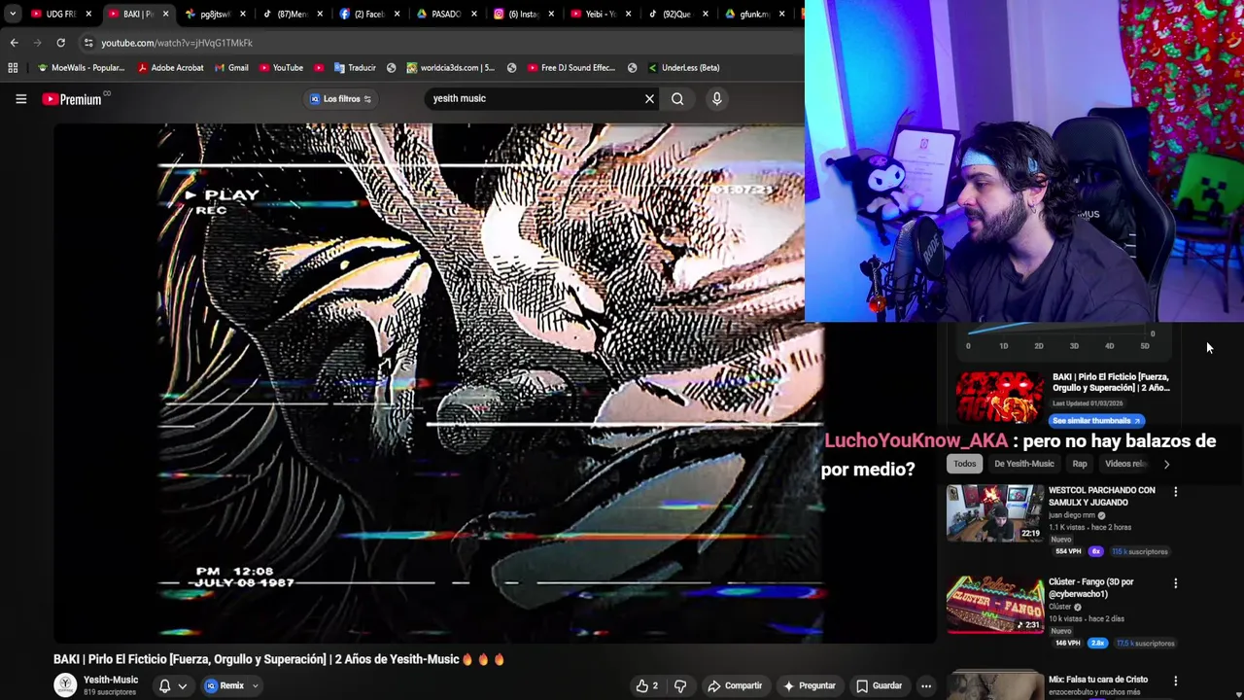Close the 'BAKI | Pi' browser tab
This screenshot has width=1244, height=700.
pos(165,14)
